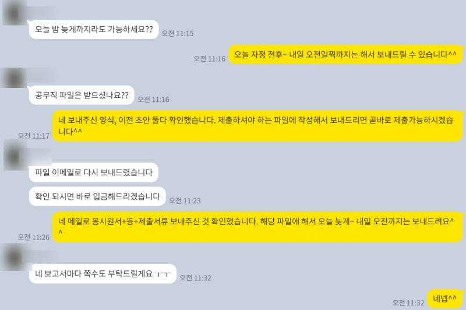Select the yellow reply starting 네 메일로 응시원서
Image resolution: width=466 pixels, height=310 pixels.
point(257,227)
